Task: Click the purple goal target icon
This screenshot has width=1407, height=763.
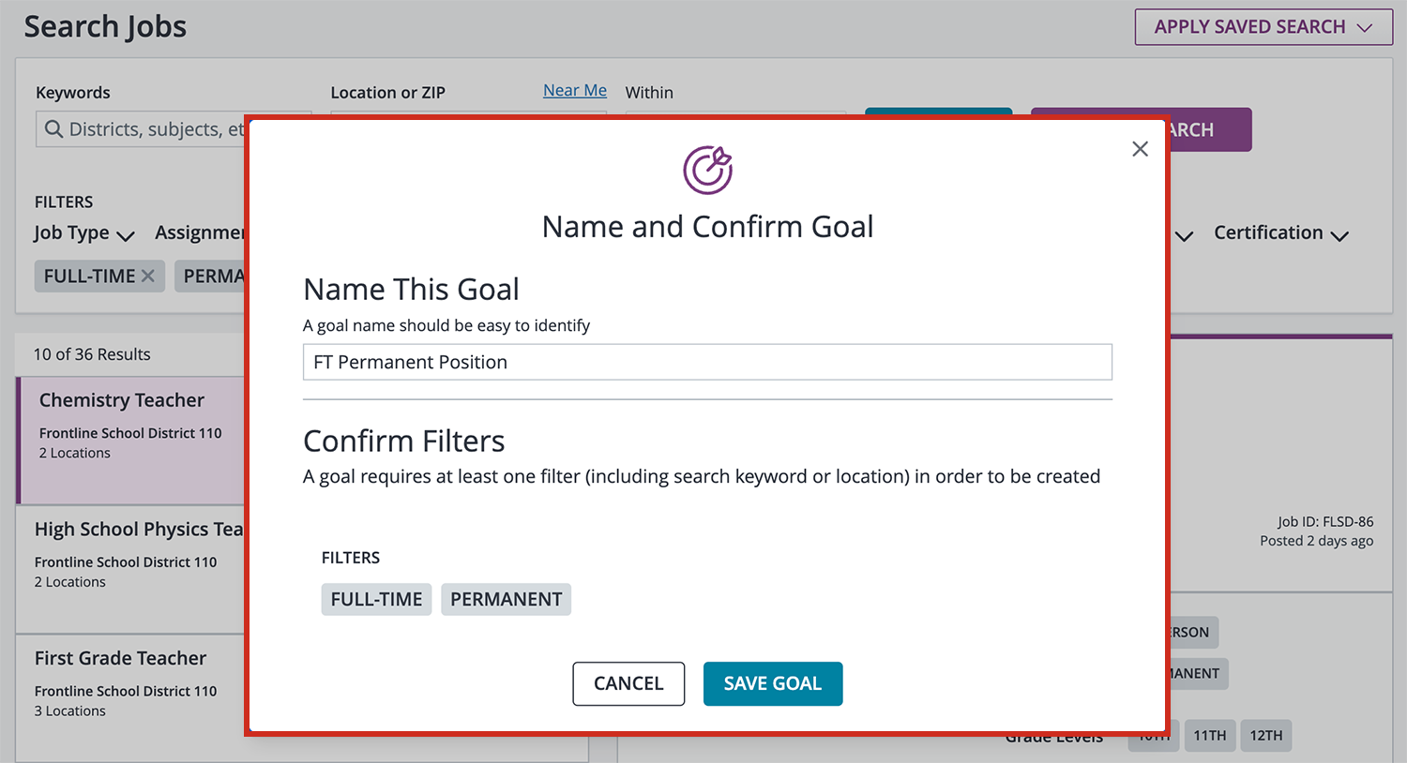Action: (x=707, y=170)
